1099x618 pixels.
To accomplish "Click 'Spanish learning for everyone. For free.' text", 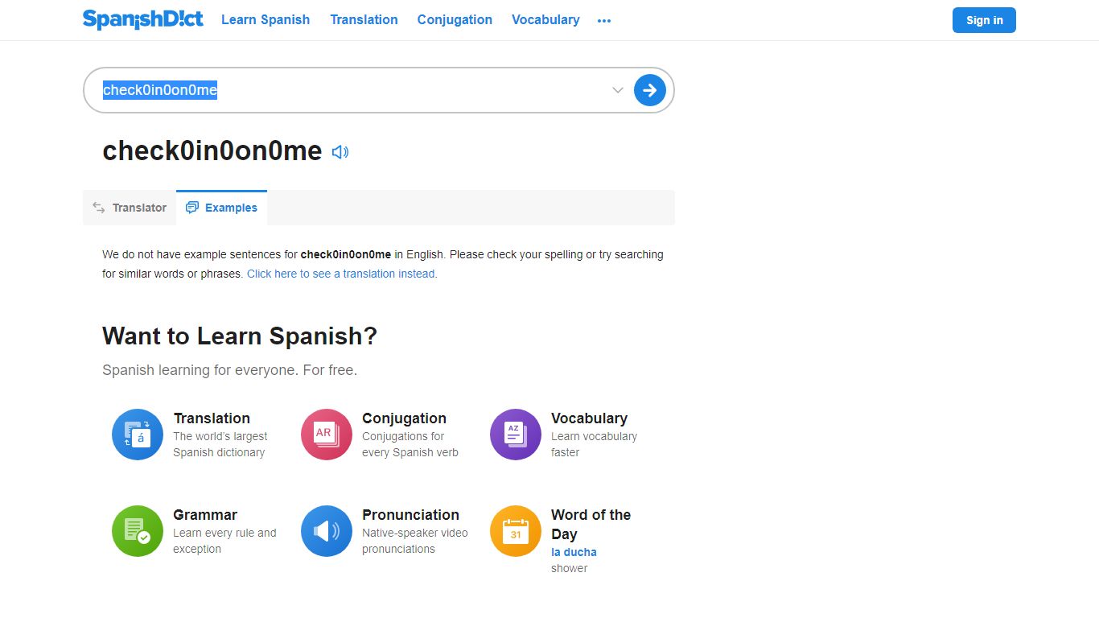I will tap(229, 370).
